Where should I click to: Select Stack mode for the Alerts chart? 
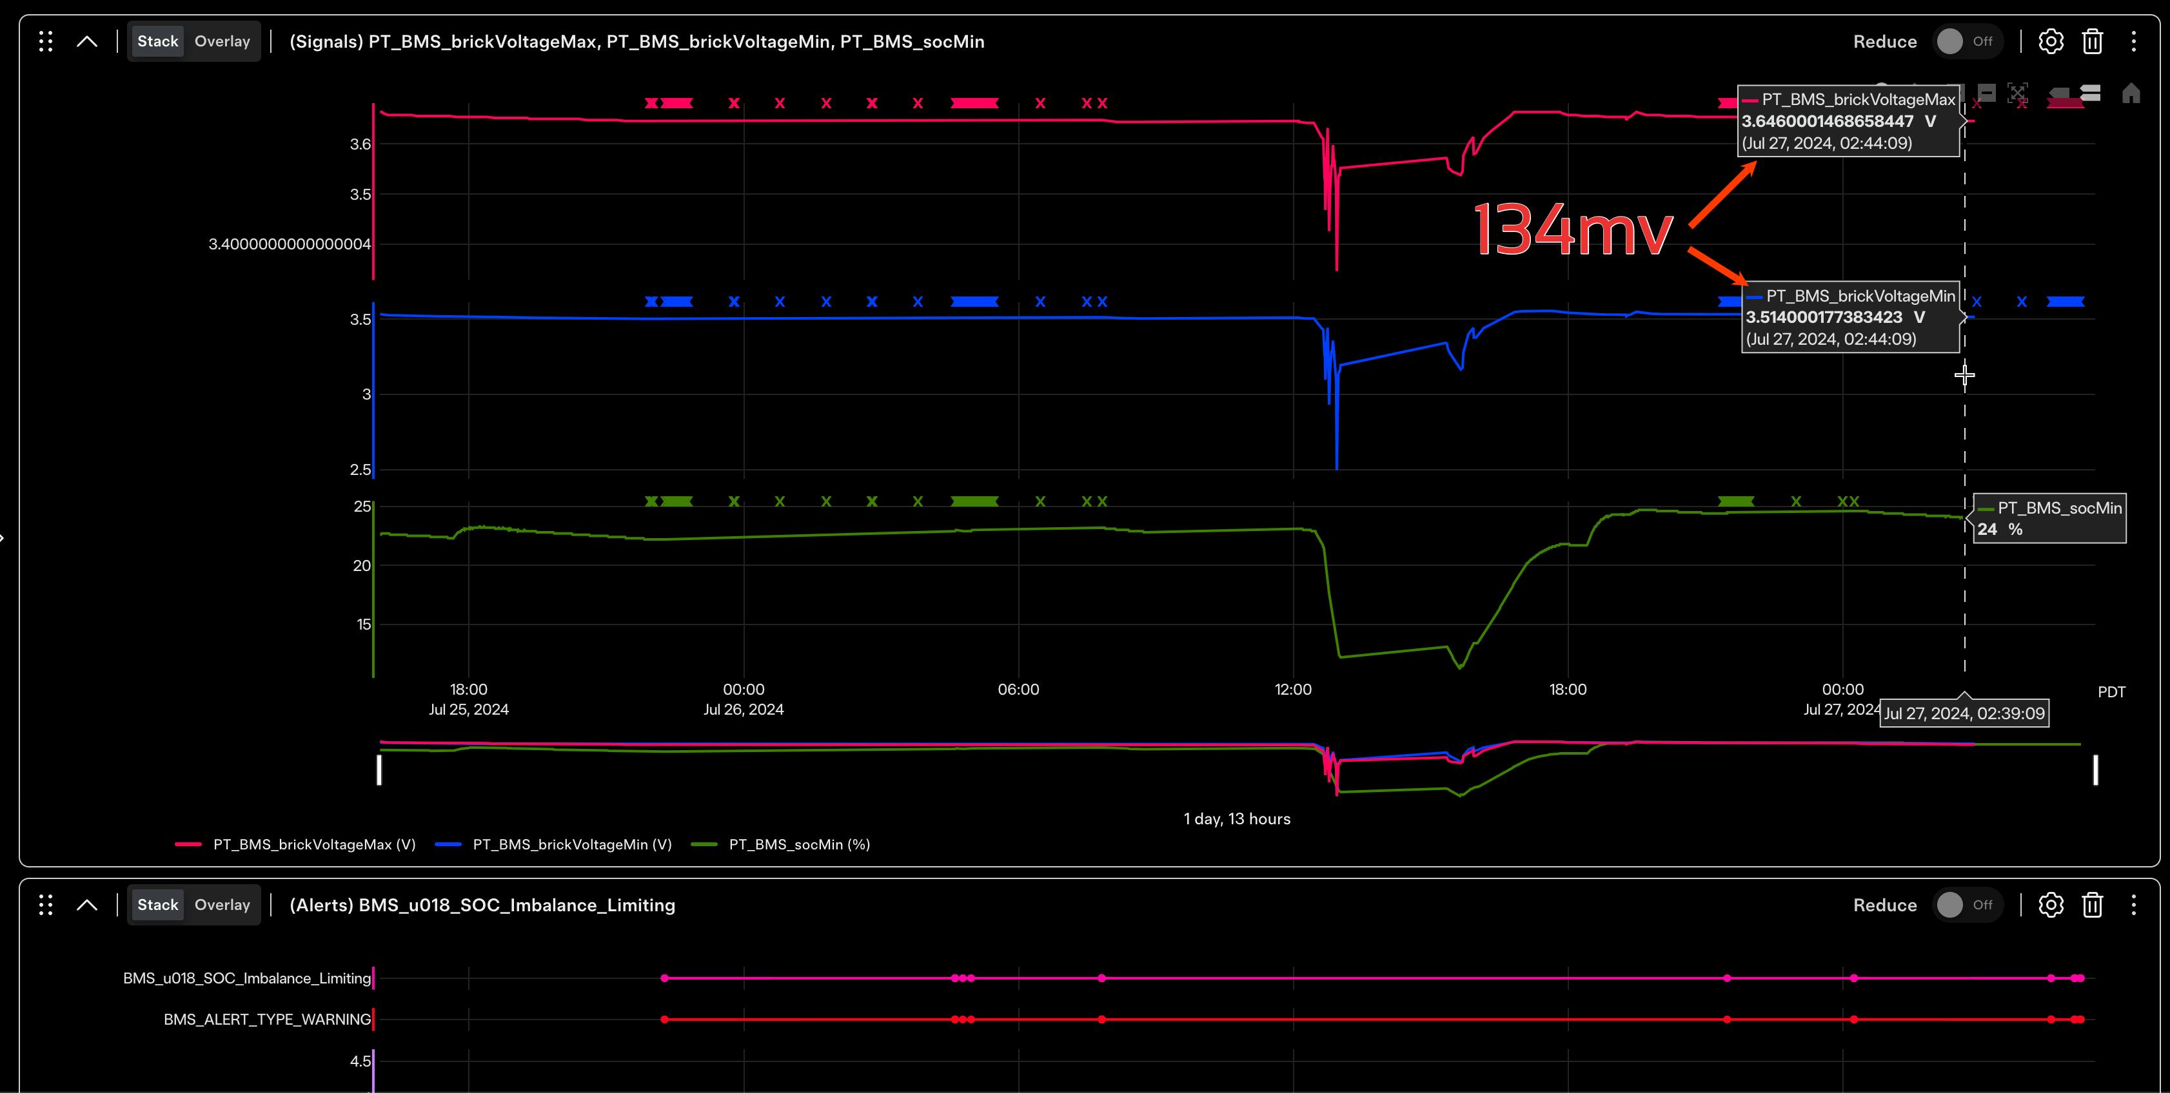[x=157, y=904]
